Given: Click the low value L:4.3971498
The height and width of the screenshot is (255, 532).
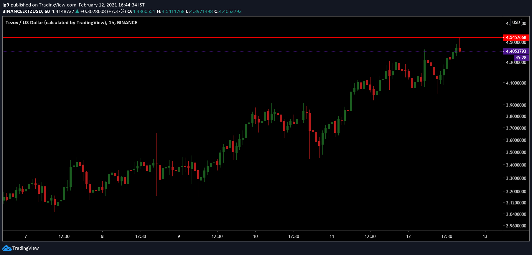Looking at the screenshot, I should pos(199,11).
